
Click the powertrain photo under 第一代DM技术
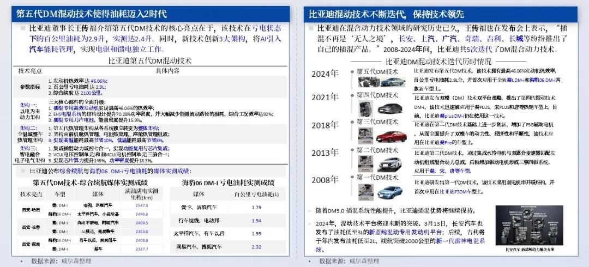coord(365,192)
